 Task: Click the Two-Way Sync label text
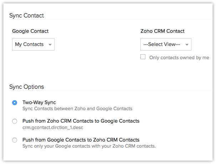(x=39, y=102)
